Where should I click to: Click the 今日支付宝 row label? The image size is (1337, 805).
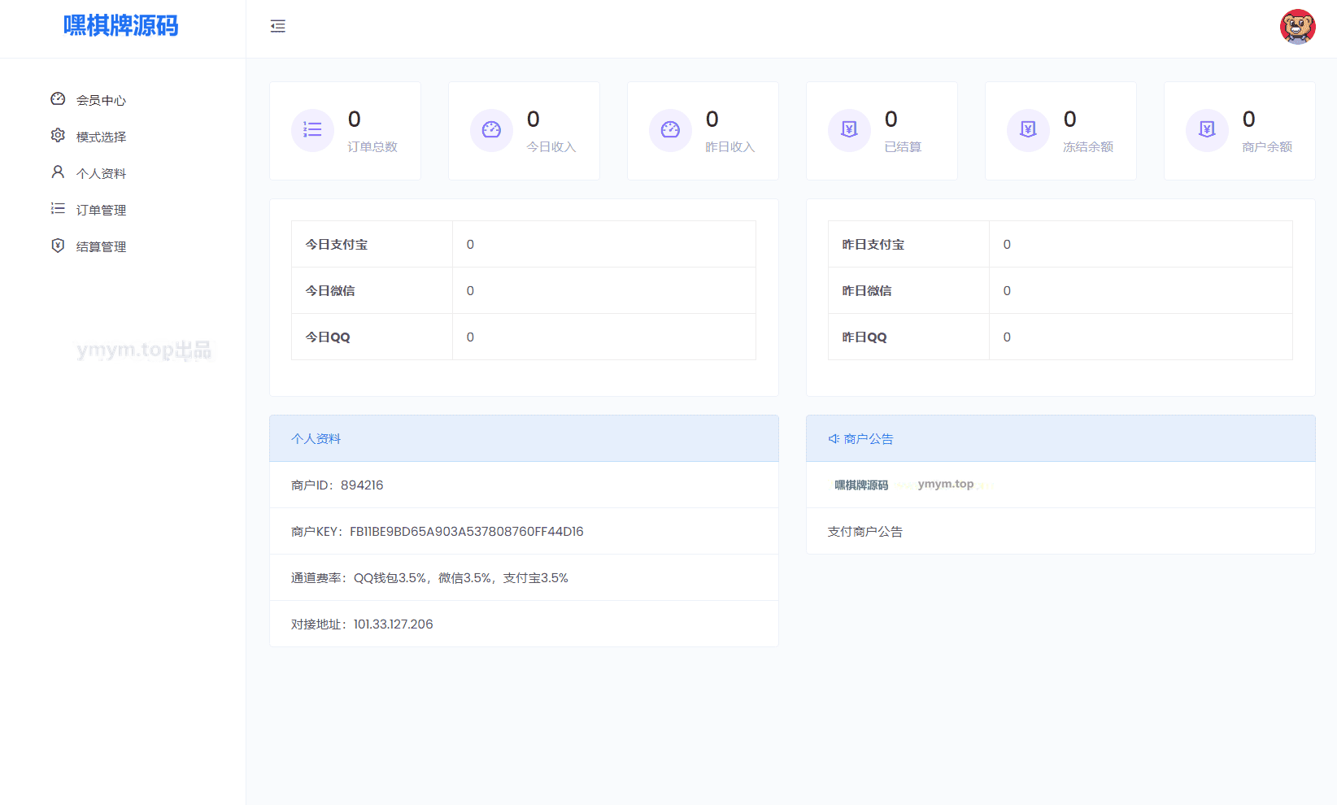tap(337, 245)
